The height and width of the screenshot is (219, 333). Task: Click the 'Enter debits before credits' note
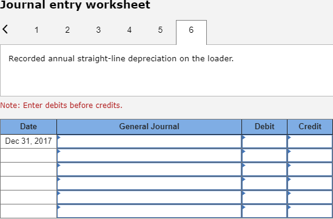point(61,106)
